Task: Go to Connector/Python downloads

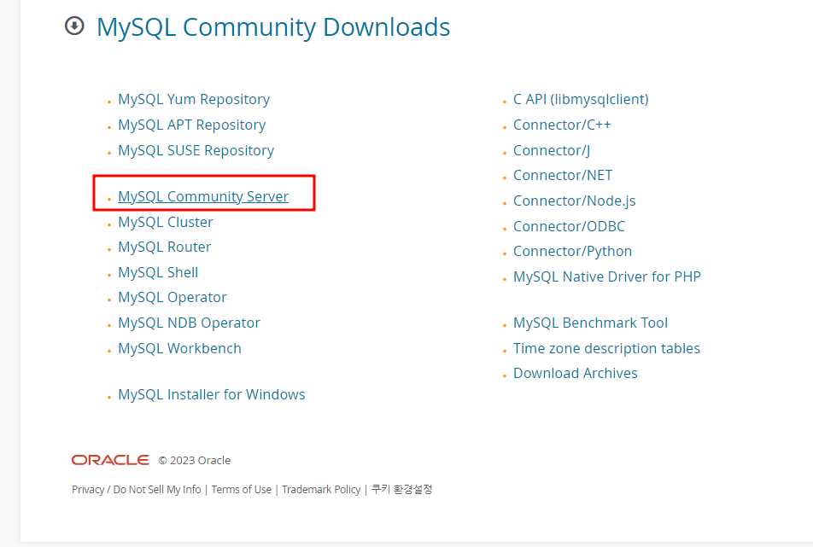Action: 572,251
